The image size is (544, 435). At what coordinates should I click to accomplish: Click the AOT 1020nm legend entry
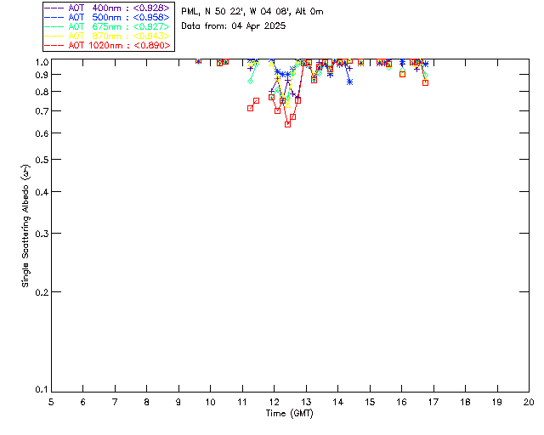[107, 45]
